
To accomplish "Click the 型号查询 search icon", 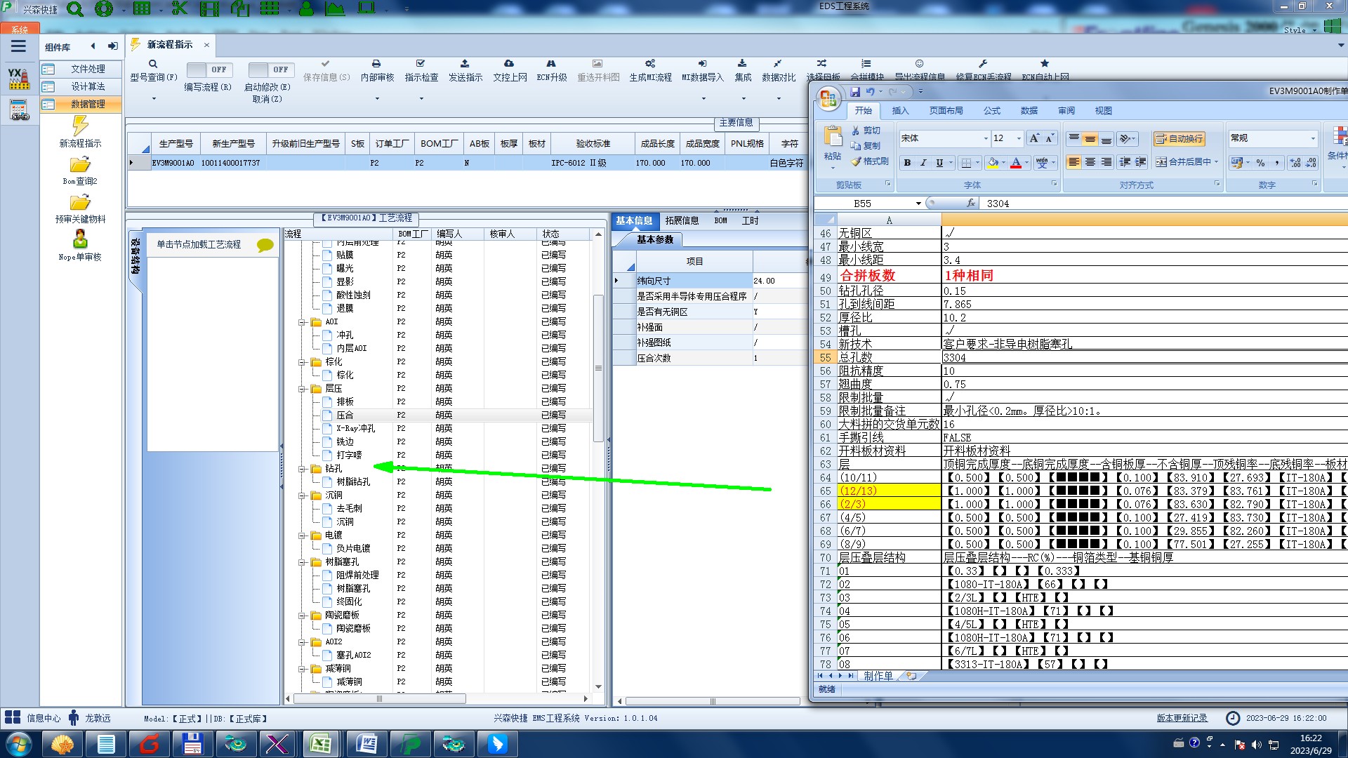I will (153, 64).
